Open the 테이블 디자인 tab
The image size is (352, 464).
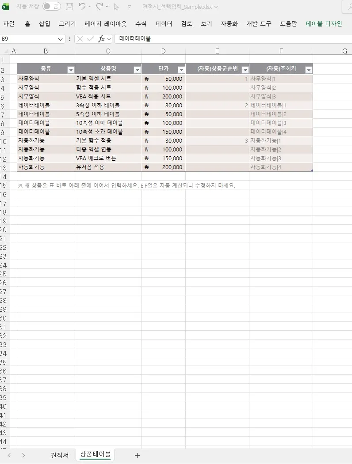(324, 24)
